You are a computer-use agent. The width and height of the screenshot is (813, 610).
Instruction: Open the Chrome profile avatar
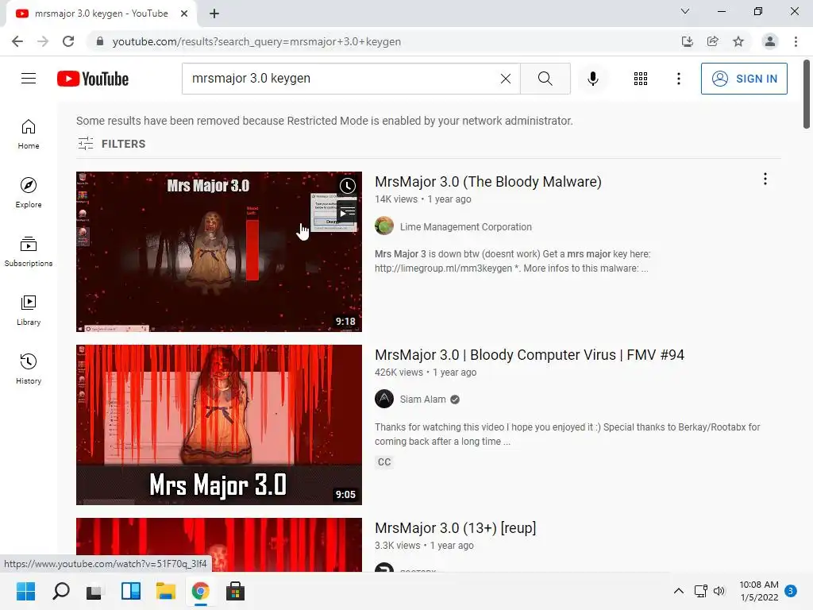(770, 41)
